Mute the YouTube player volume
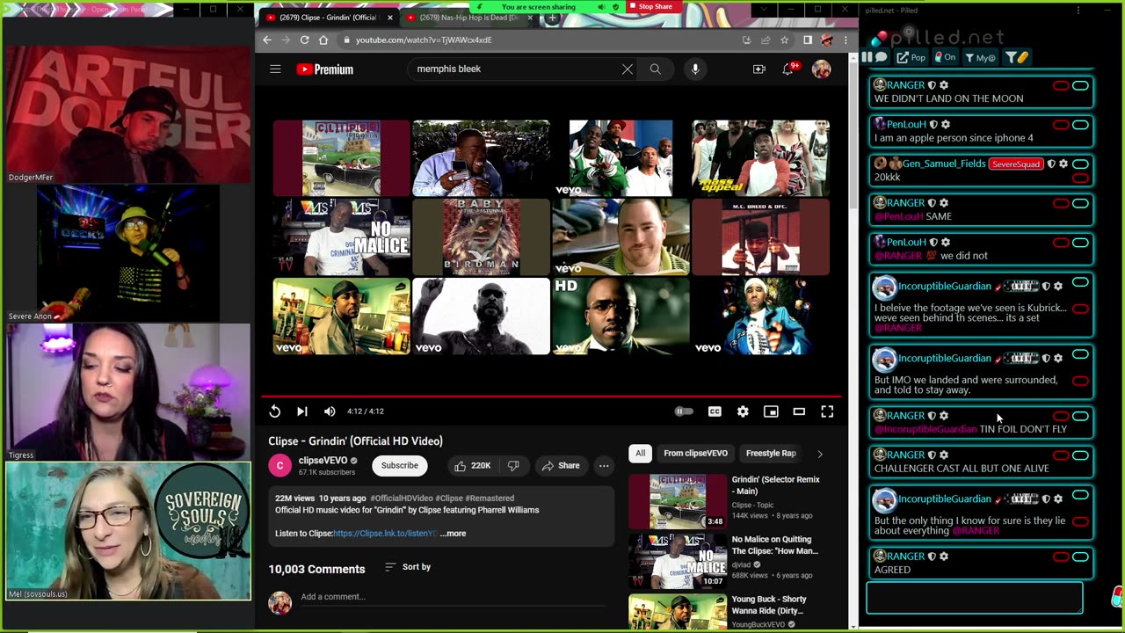The width and height of the screenshot is (1125, 633). click(x=330, y=411)
